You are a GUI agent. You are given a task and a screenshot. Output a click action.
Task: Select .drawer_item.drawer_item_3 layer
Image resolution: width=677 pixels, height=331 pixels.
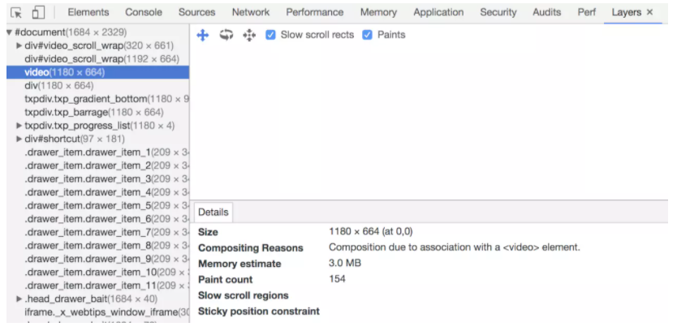[97, 179]
